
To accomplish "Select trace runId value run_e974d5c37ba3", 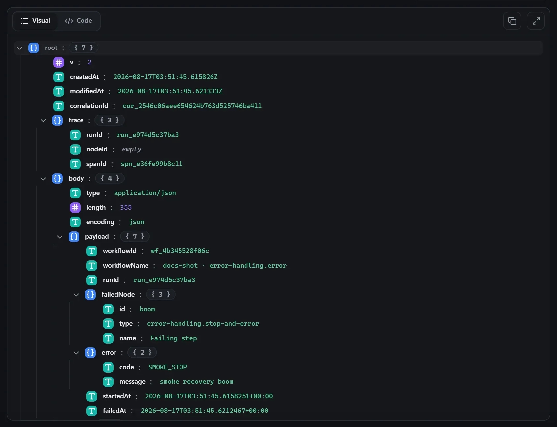I will 147,135.
